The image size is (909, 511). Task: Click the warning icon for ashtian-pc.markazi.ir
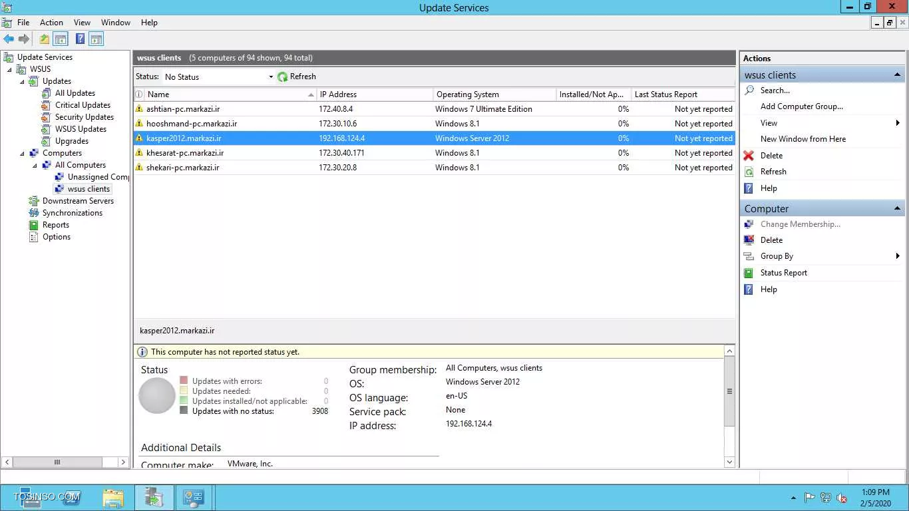click(x=139, y=108)
